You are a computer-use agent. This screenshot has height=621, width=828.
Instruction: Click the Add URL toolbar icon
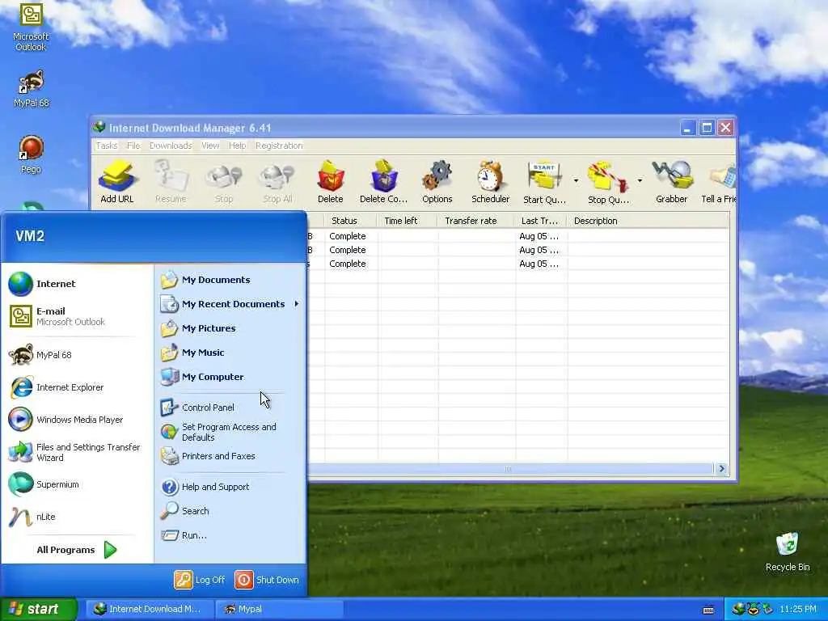[117, 182]
